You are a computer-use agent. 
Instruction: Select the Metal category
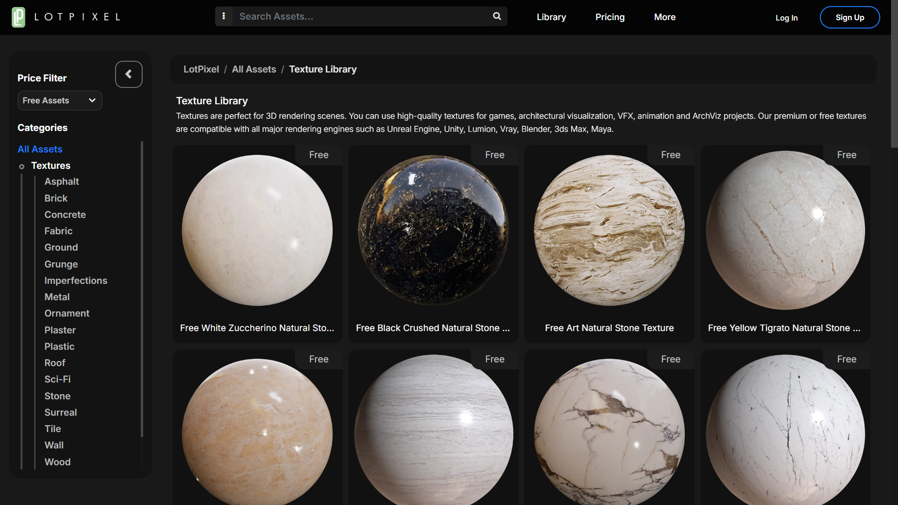pos(57,297)
